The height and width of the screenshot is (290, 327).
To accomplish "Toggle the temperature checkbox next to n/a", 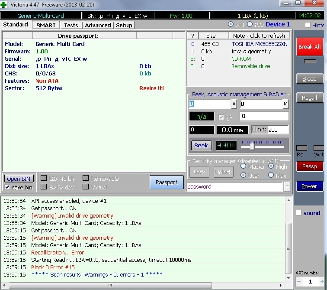I will (221, 117).
